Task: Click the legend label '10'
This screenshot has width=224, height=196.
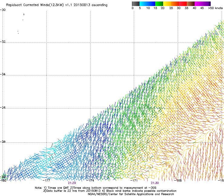Action: (x=148, y=8)
